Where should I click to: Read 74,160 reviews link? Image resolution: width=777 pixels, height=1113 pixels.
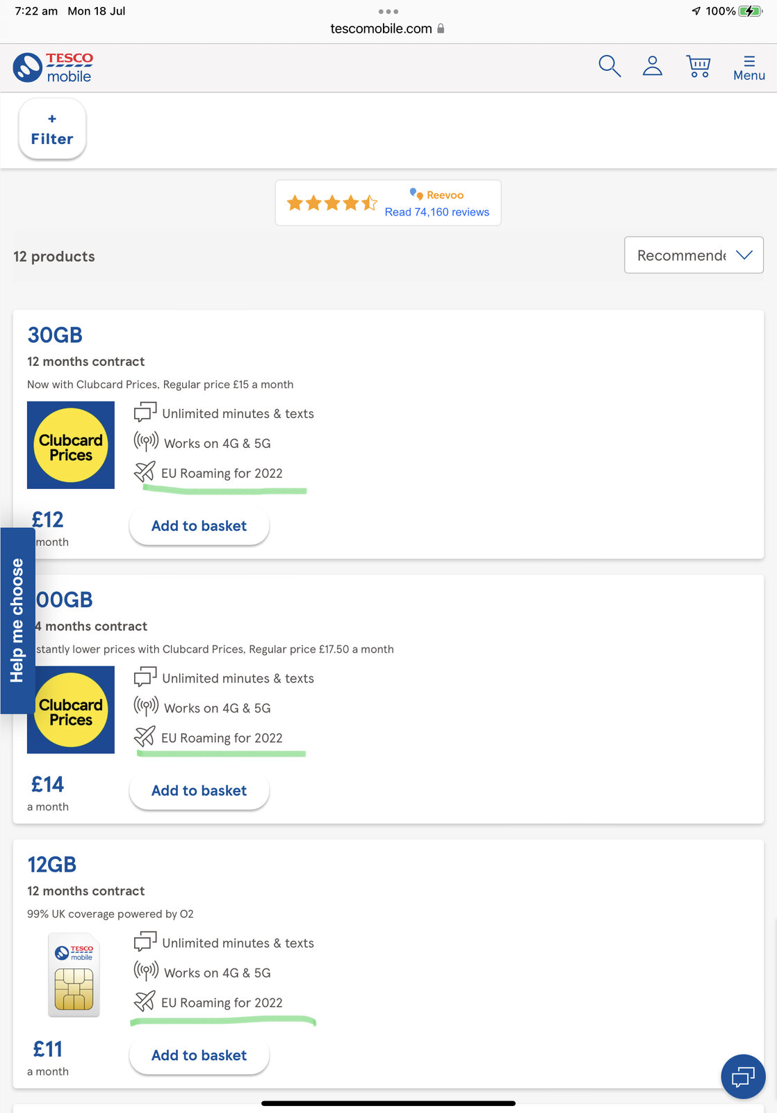pyautogui.click(x=436, y=212)
